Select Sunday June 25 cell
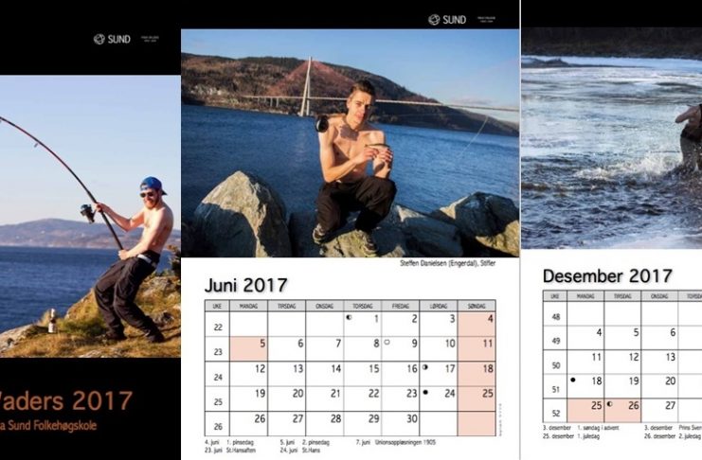The height and width of the screenshot is (460, 702). (x=477, y=398)
